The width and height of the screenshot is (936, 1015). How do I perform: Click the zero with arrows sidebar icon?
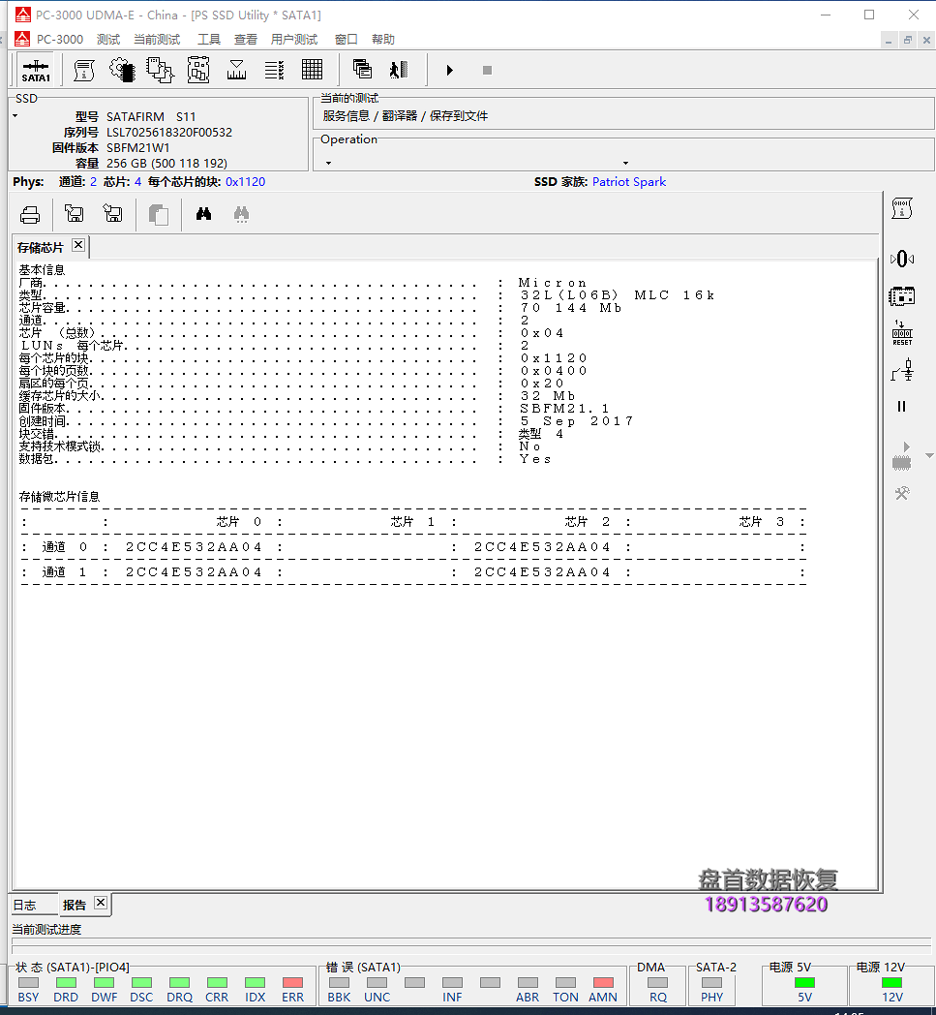[902, 259]
